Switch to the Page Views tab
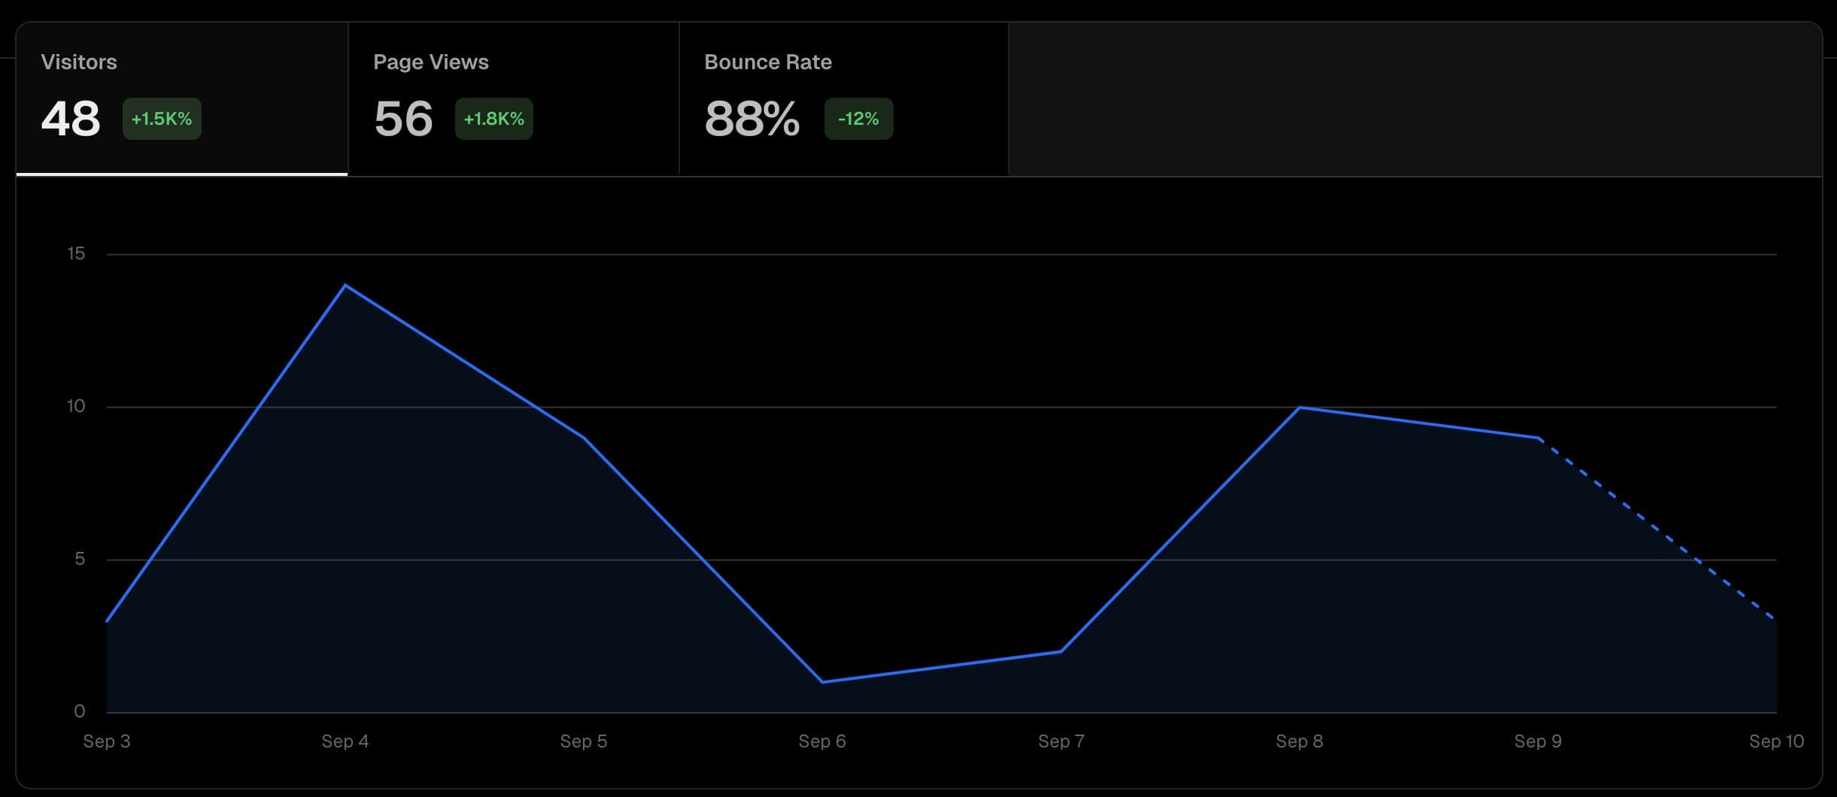The width and height of the screenshot is (1837, 797). (512, 98)
